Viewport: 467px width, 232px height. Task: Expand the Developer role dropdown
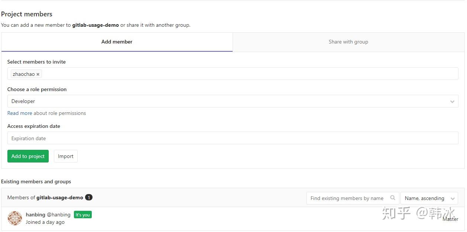pyautogui.click(x=233, y=101)
